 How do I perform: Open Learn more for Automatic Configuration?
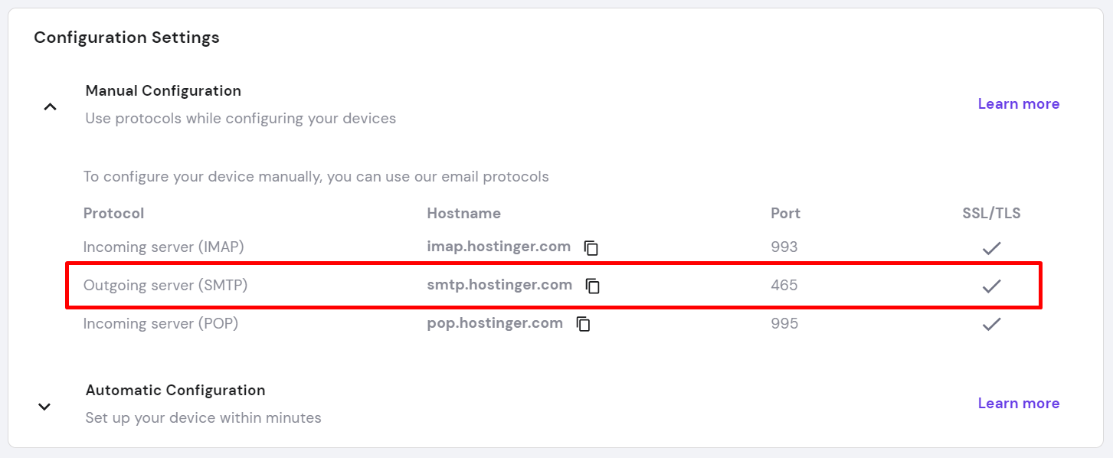[1019, 403]
